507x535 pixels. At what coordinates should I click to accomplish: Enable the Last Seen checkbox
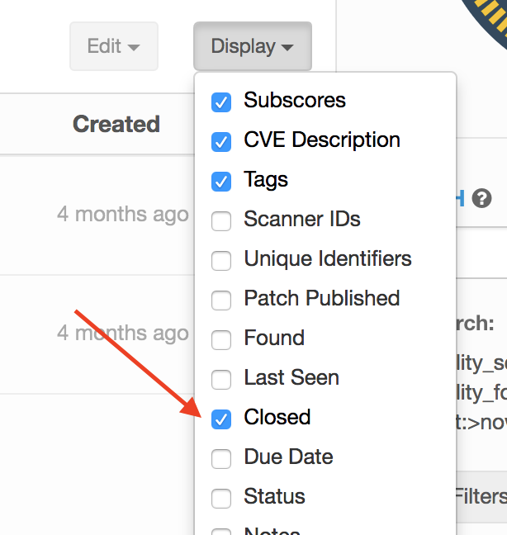(221, 380)
